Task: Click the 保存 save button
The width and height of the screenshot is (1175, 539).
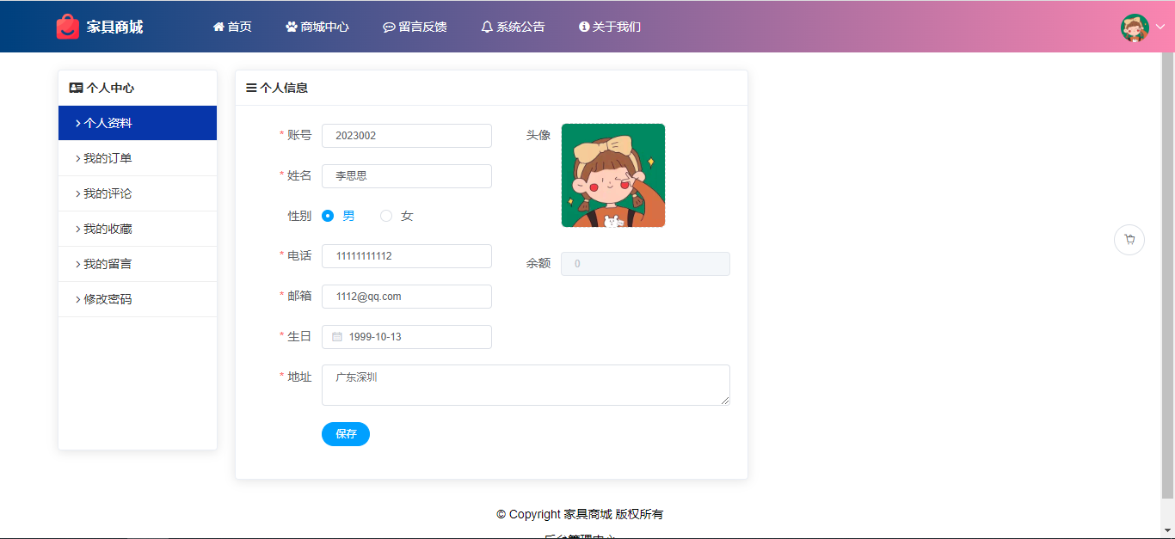Action: pos(346,434)
